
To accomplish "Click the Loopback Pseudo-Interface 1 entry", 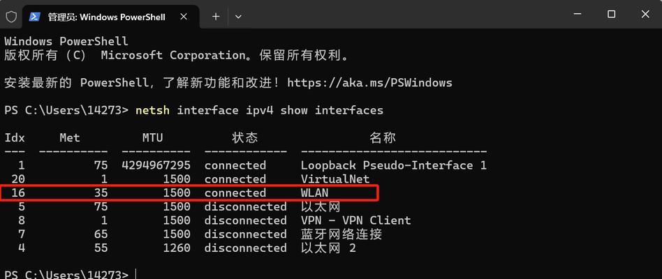I will (x=393, y=165).
